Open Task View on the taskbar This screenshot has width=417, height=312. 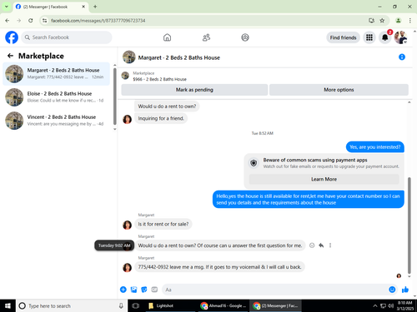[136, 306]
